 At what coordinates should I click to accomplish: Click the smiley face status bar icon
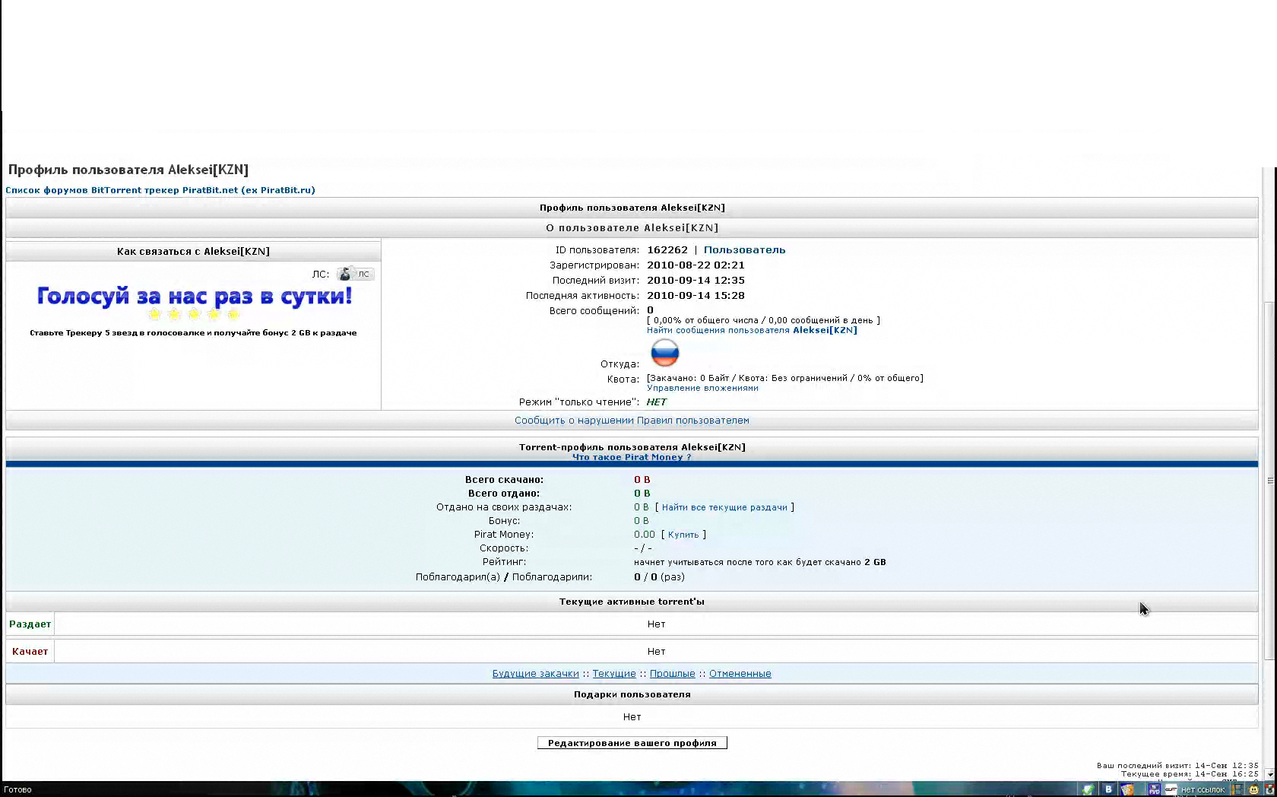click(x=1254, y=789)
